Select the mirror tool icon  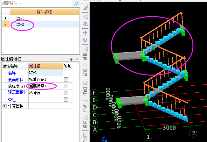click(85, 24)
